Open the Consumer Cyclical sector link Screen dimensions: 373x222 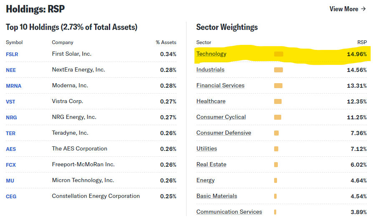coord(221,117)
